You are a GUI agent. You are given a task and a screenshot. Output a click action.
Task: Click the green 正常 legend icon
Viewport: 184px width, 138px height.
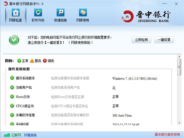click(x=19, y=61)
